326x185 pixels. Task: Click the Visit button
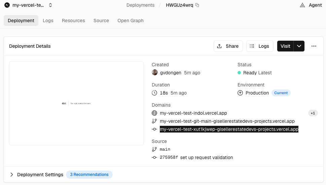click(x=285, y=46)
